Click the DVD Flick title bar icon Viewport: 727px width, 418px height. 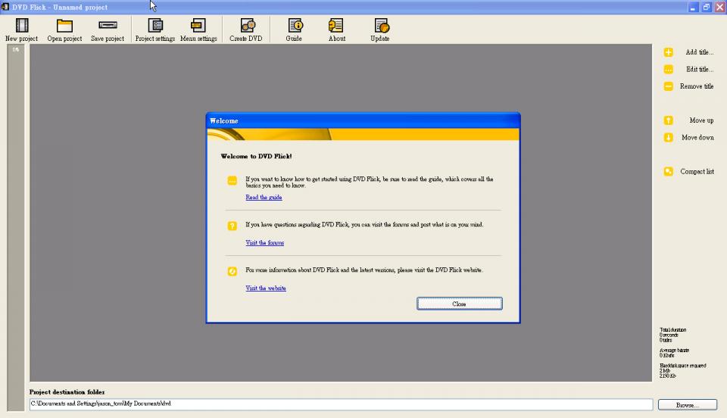click(x=5, y=7)
